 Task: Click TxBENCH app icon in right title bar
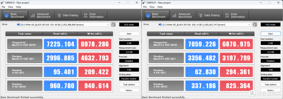point(144,3)
